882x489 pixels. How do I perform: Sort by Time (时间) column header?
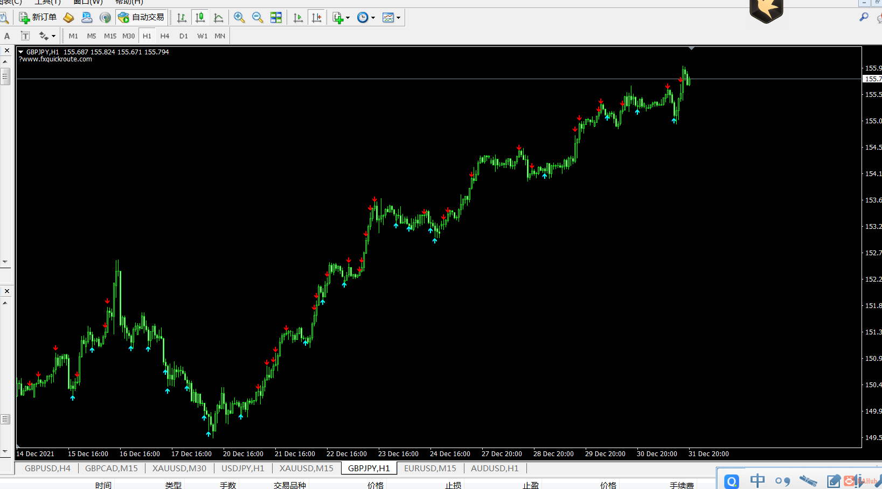pos(103,485)
